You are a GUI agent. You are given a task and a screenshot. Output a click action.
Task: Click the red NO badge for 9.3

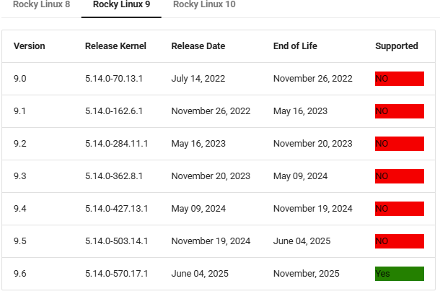[399, 176]
